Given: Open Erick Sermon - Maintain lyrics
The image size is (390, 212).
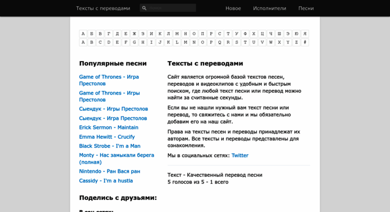Looking at the screenshot, I should coord(109,127).
